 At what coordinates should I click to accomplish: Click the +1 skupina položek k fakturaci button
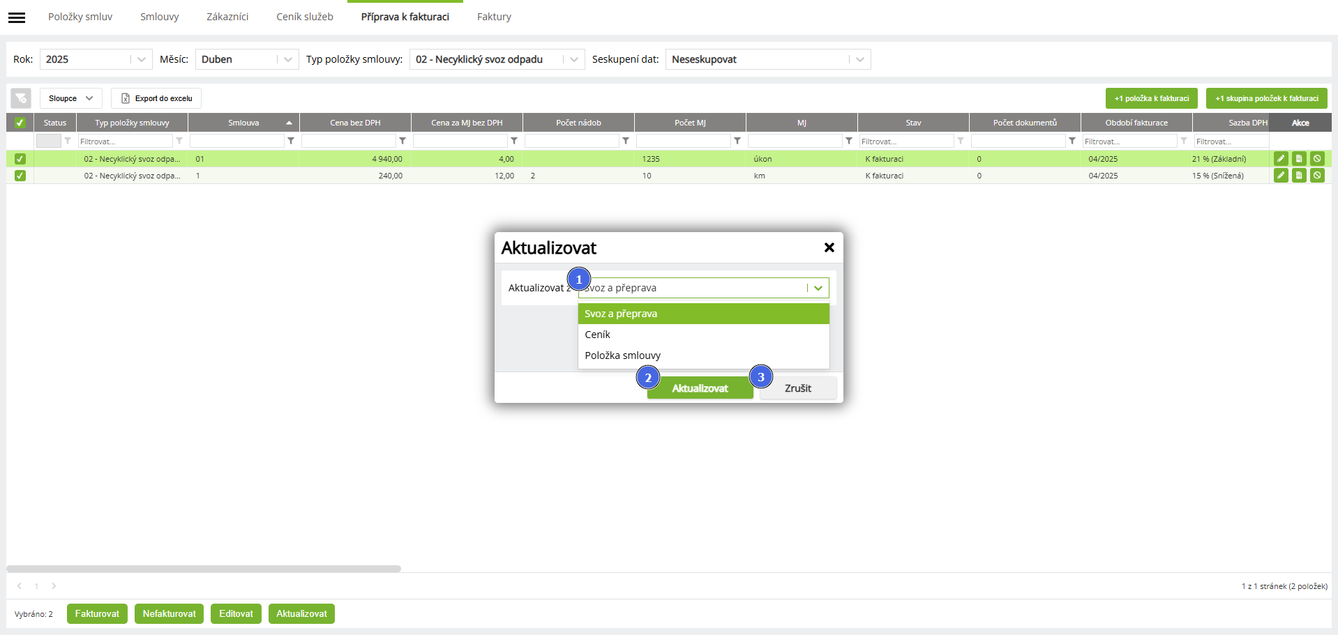point(1267,98)
